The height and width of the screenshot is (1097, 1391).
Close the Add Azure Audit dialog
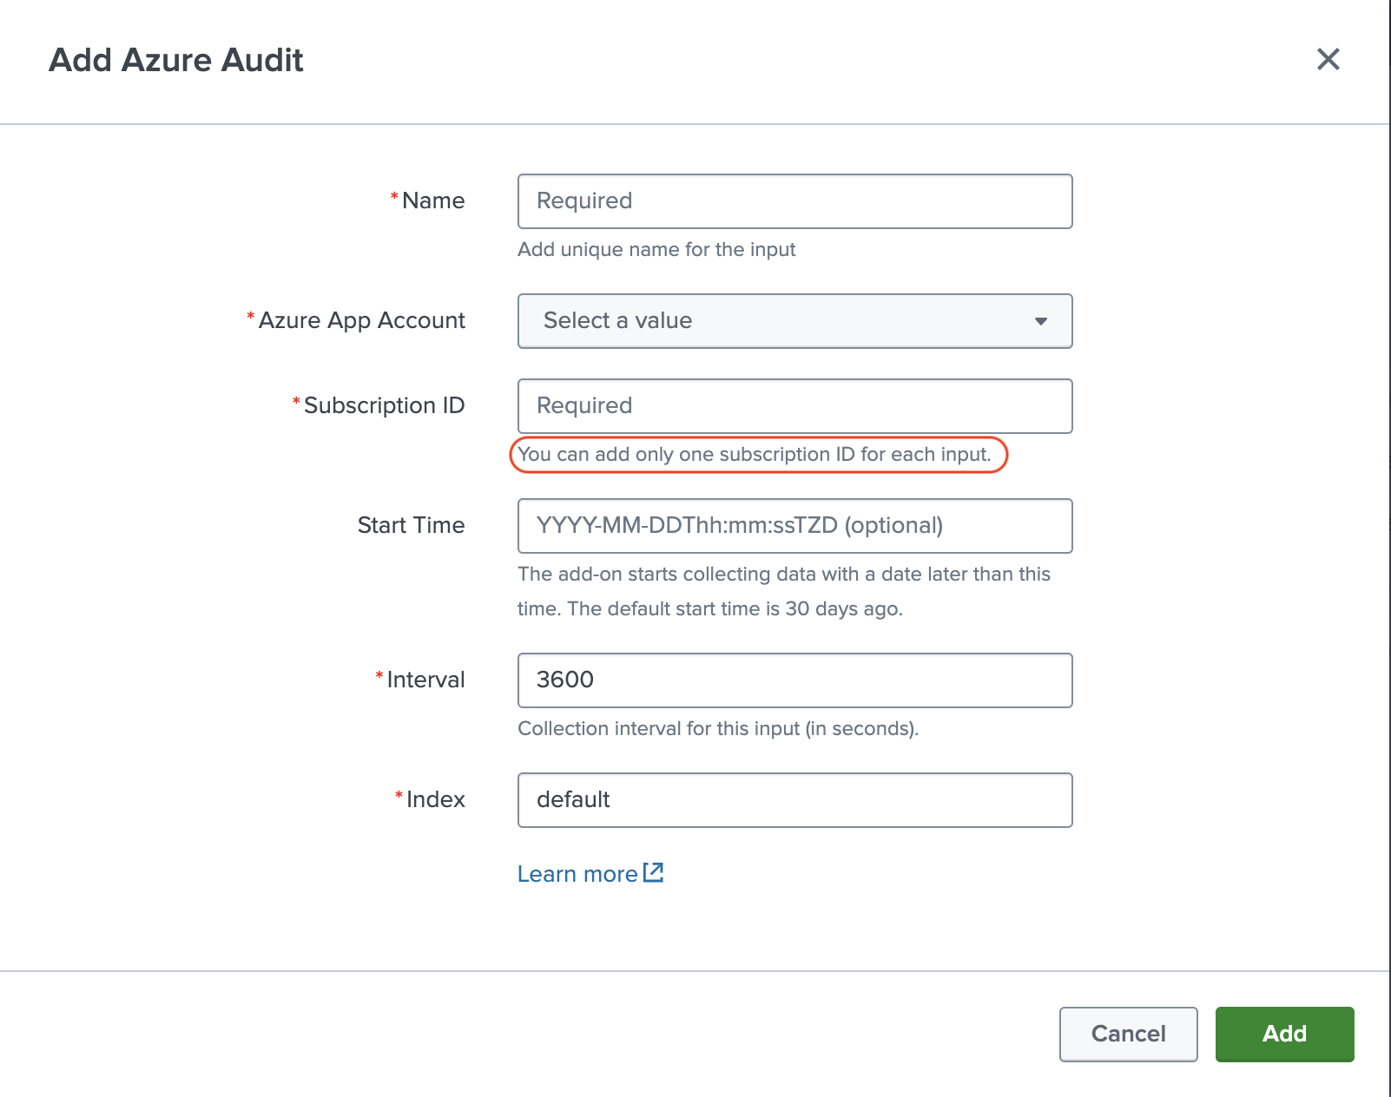tap(1328, 59)
